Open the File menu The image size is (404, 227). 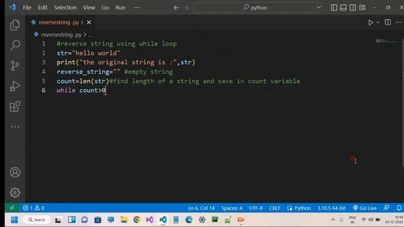(27, 8)
